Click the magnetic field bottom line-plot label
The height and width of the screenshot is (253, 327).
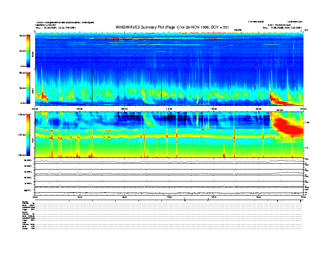pyautogui.click(x=27, y=191)
